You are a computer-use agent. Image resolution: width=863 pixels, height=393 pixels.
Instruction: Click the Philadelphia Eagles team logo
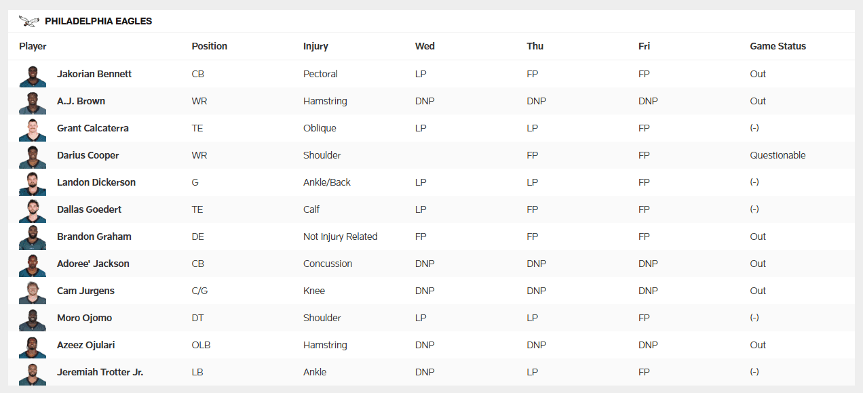pyautogui.click(x=29, y=21)
